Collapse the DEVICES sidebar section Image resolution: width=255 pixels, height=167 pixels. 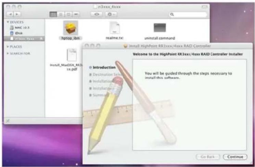point(8,22)
